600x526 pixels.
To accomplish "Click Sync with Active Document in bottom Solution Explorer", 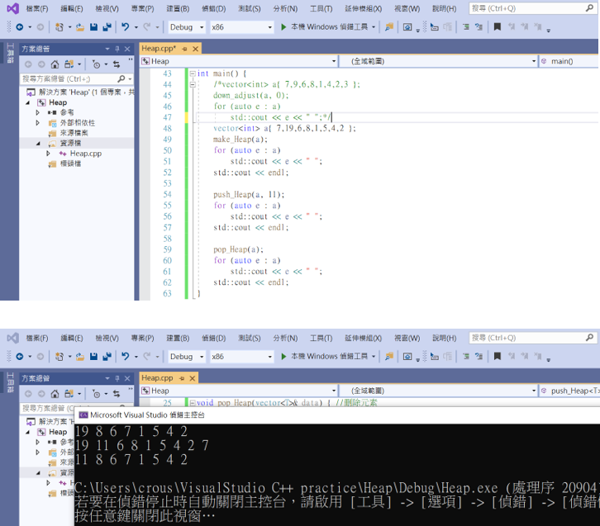I will tap(117, 394).
